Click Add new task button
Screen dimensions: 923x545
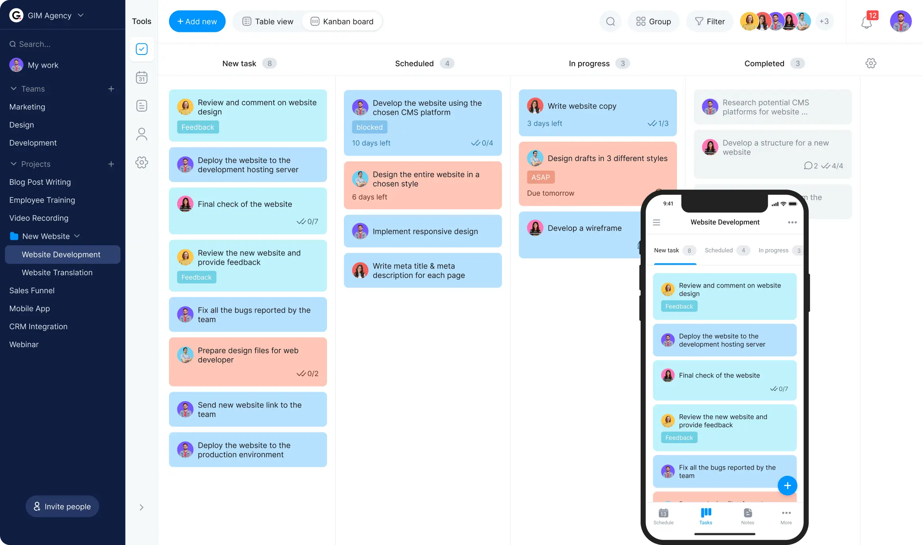[197, 21]
